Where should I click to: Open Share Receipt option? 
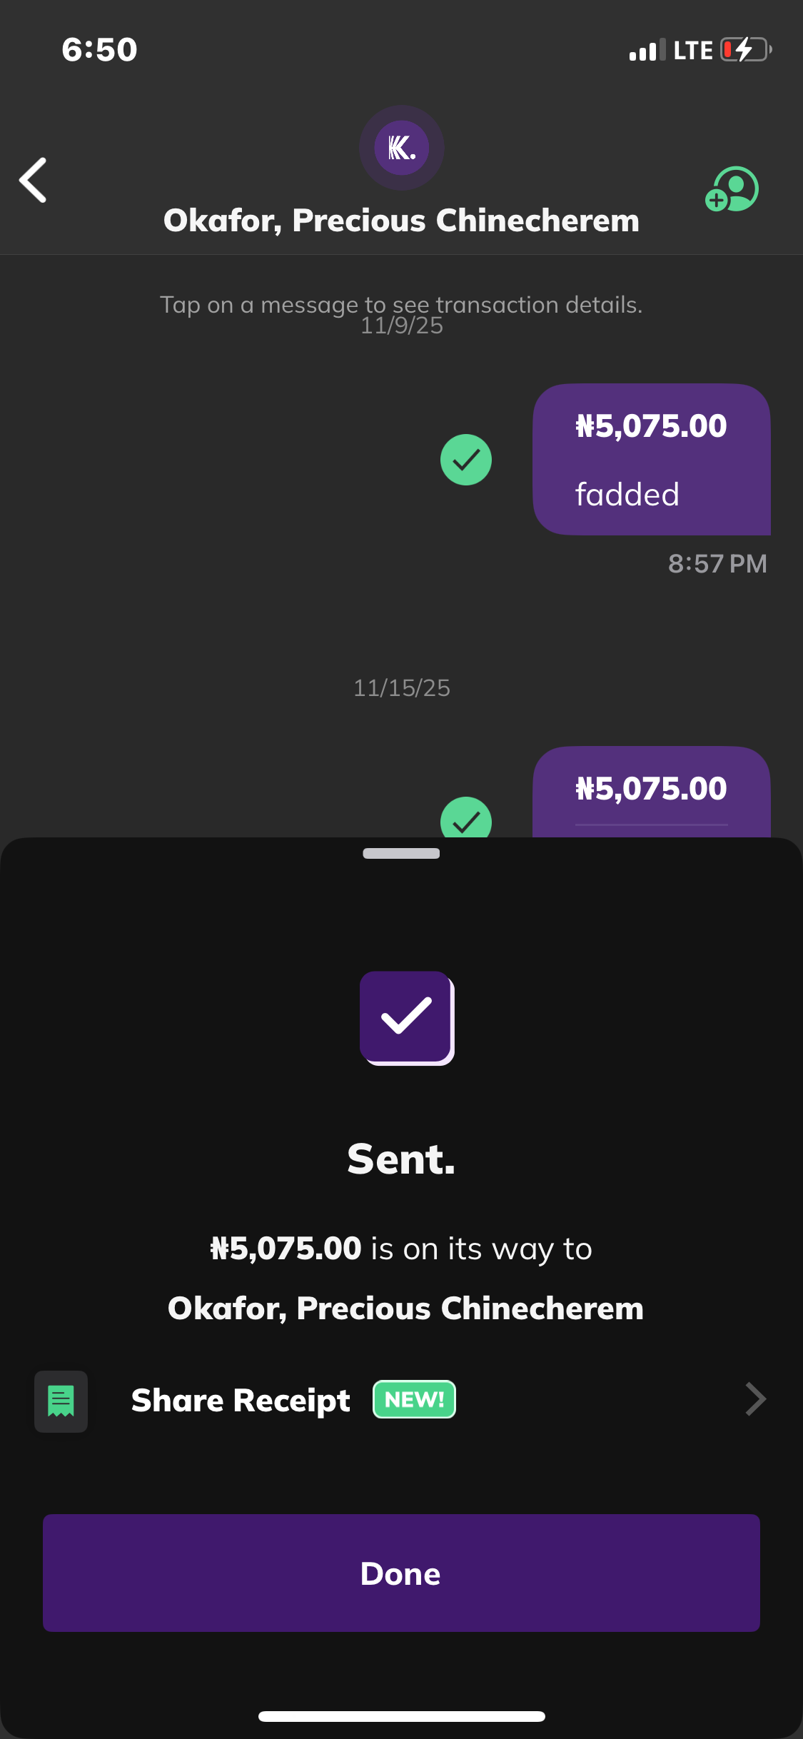241,1401
